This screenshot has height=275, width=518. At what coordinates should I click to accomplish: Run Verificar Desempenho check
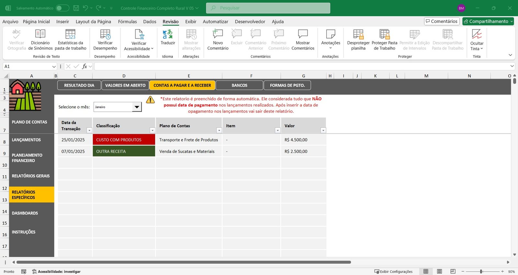(105, 34)
